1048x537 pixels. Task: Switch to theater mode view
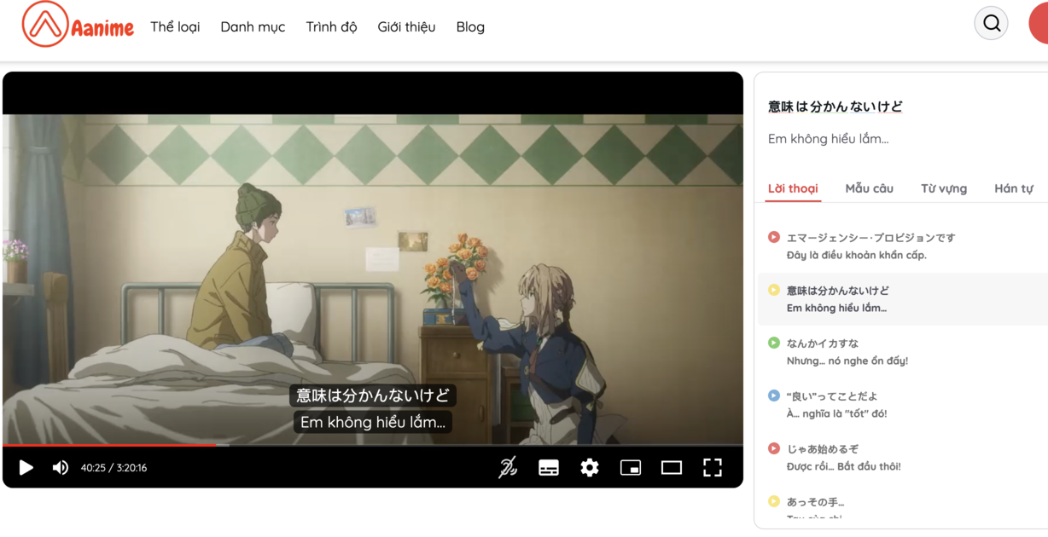(x=672, y=467)
